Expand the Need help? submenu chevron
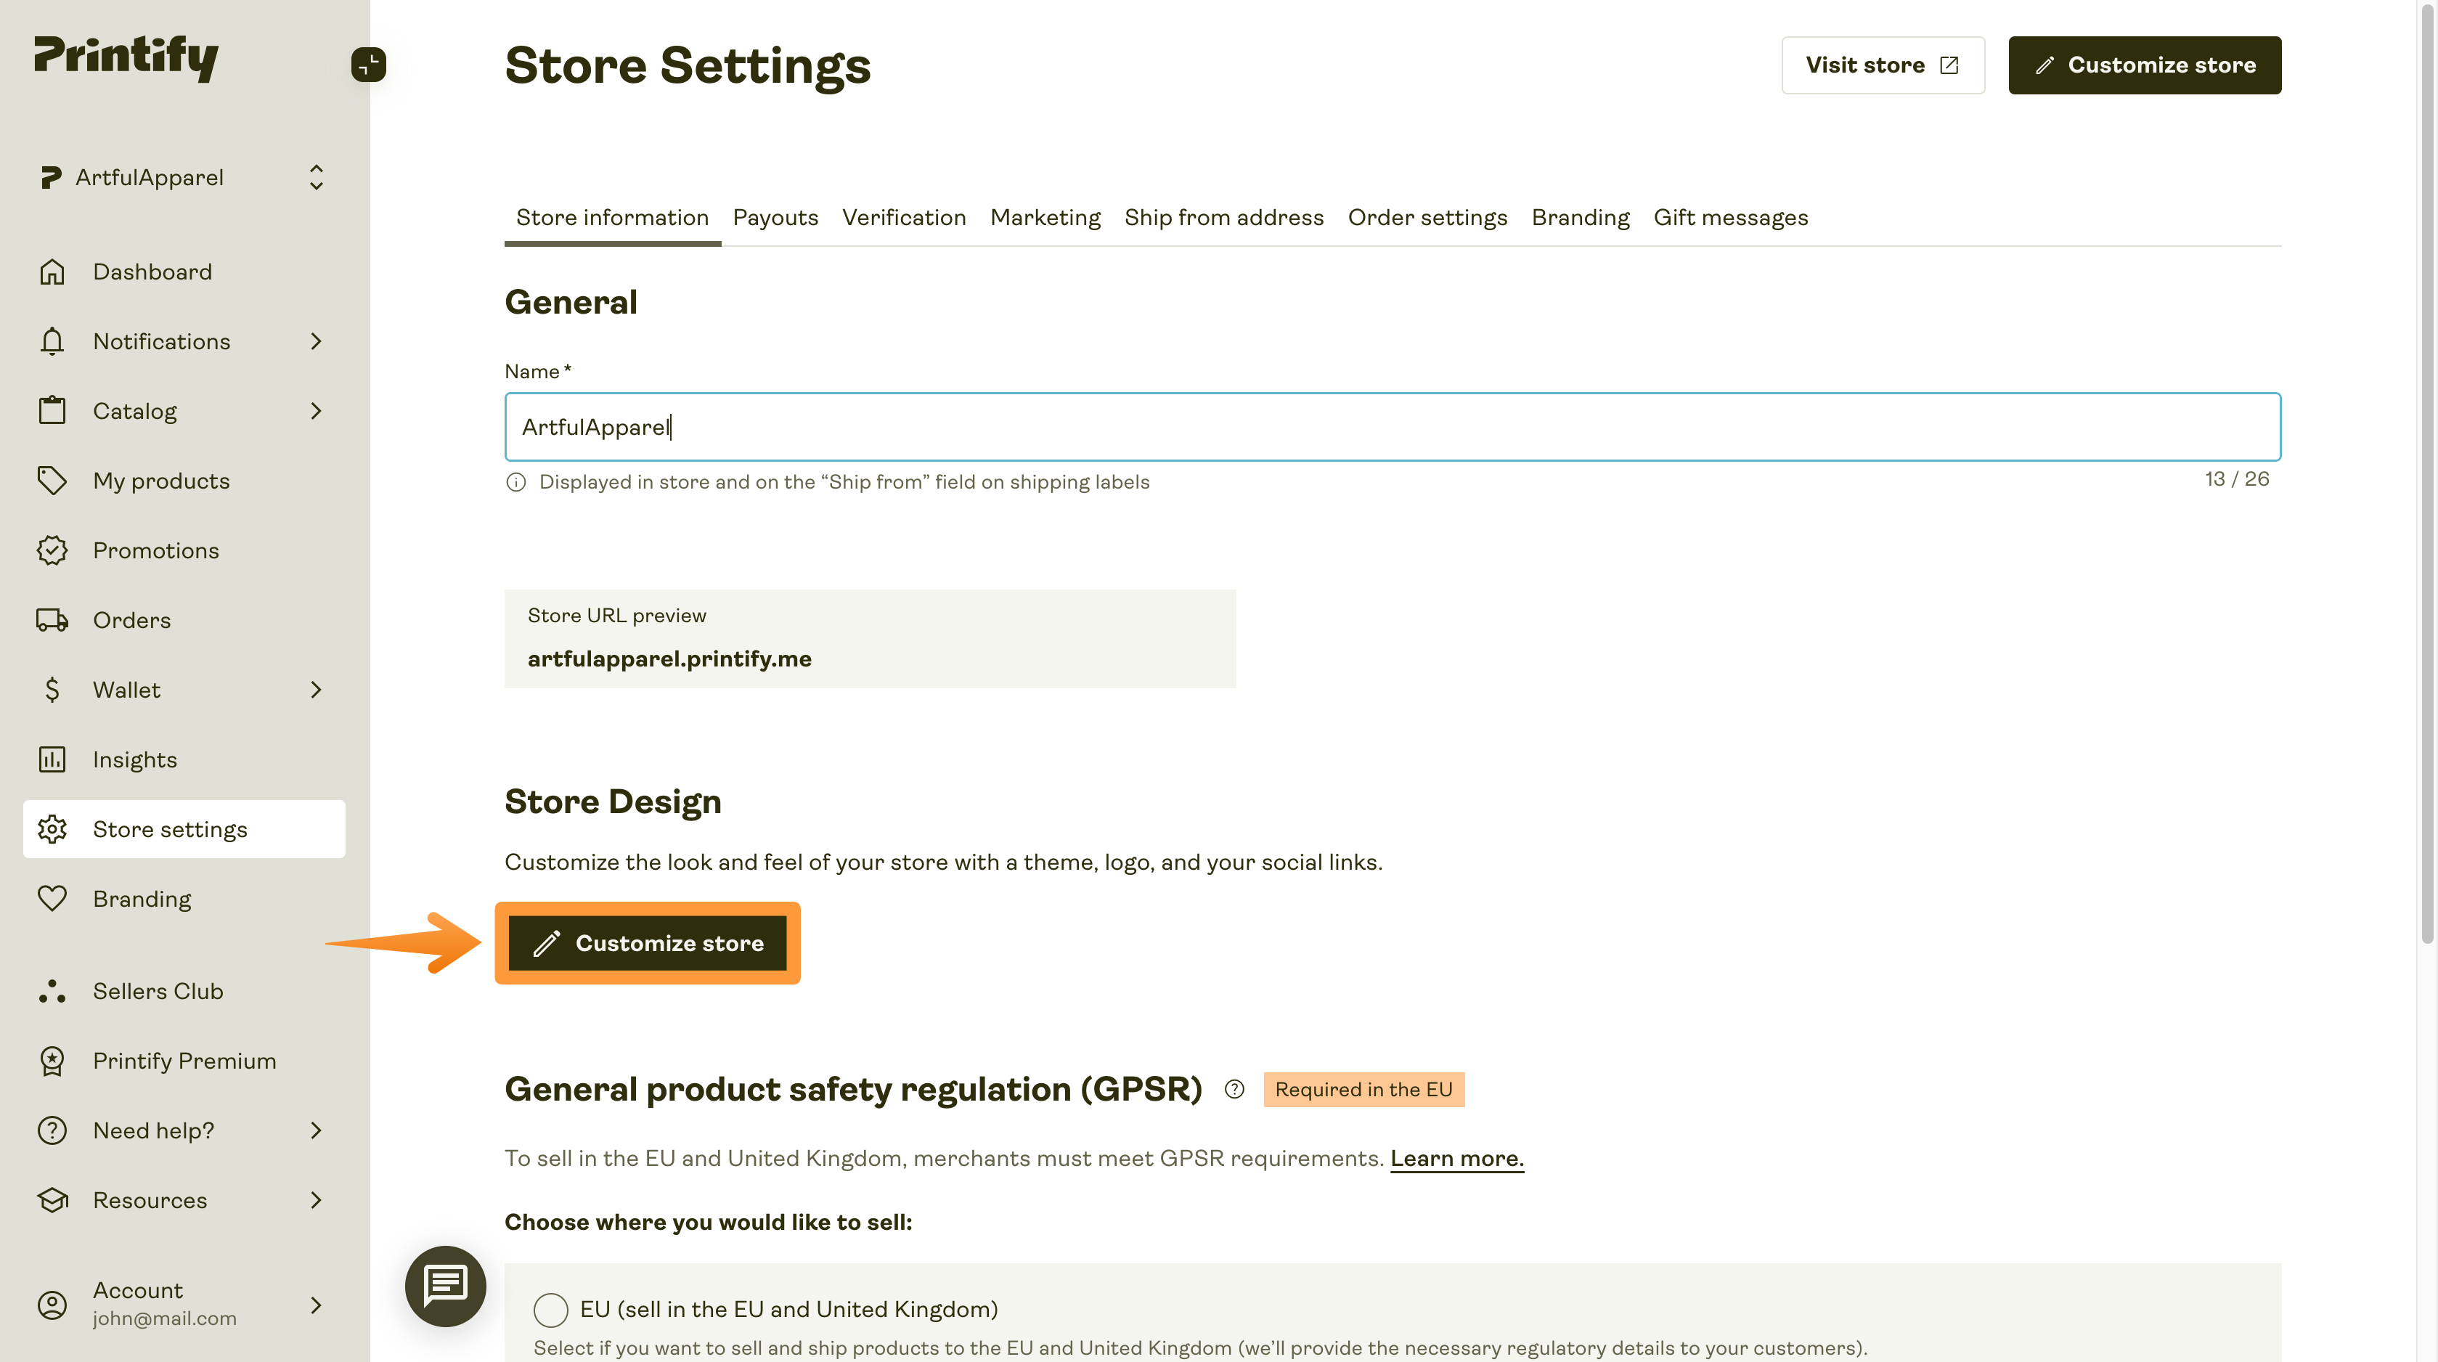The width and height of the screenshot is (2438, 1362). coord(316,1130)
